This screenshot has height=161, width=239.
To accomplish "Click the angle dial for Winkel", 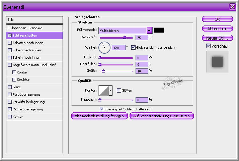I will click(104, 48).
